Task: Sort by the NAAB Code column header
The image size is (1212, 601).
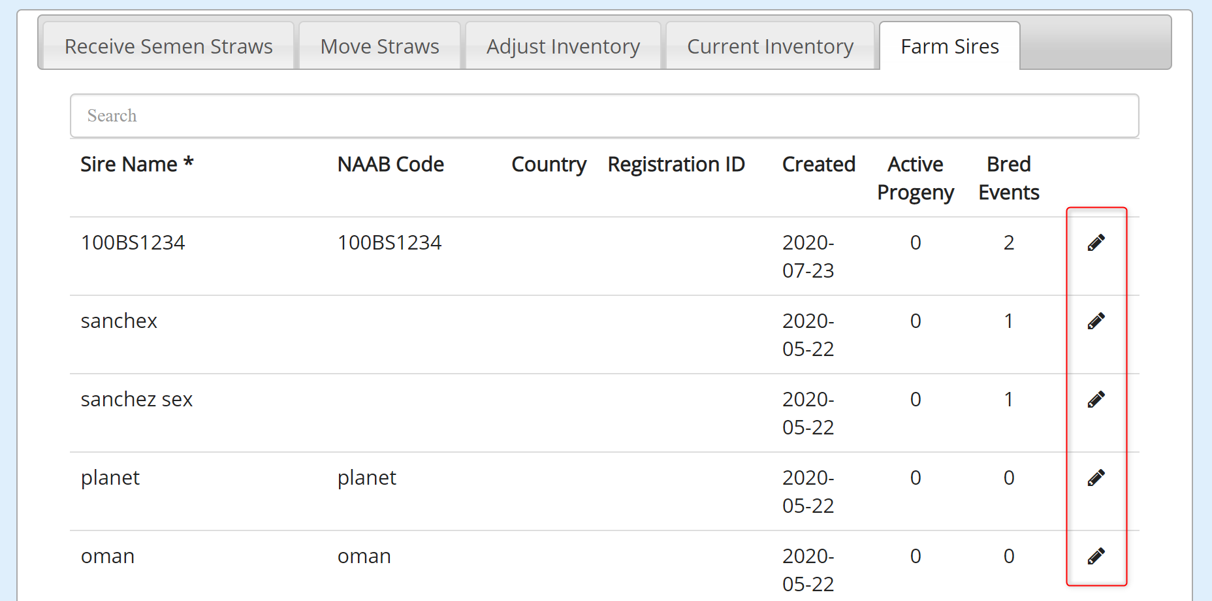Action: pos(391,164)
